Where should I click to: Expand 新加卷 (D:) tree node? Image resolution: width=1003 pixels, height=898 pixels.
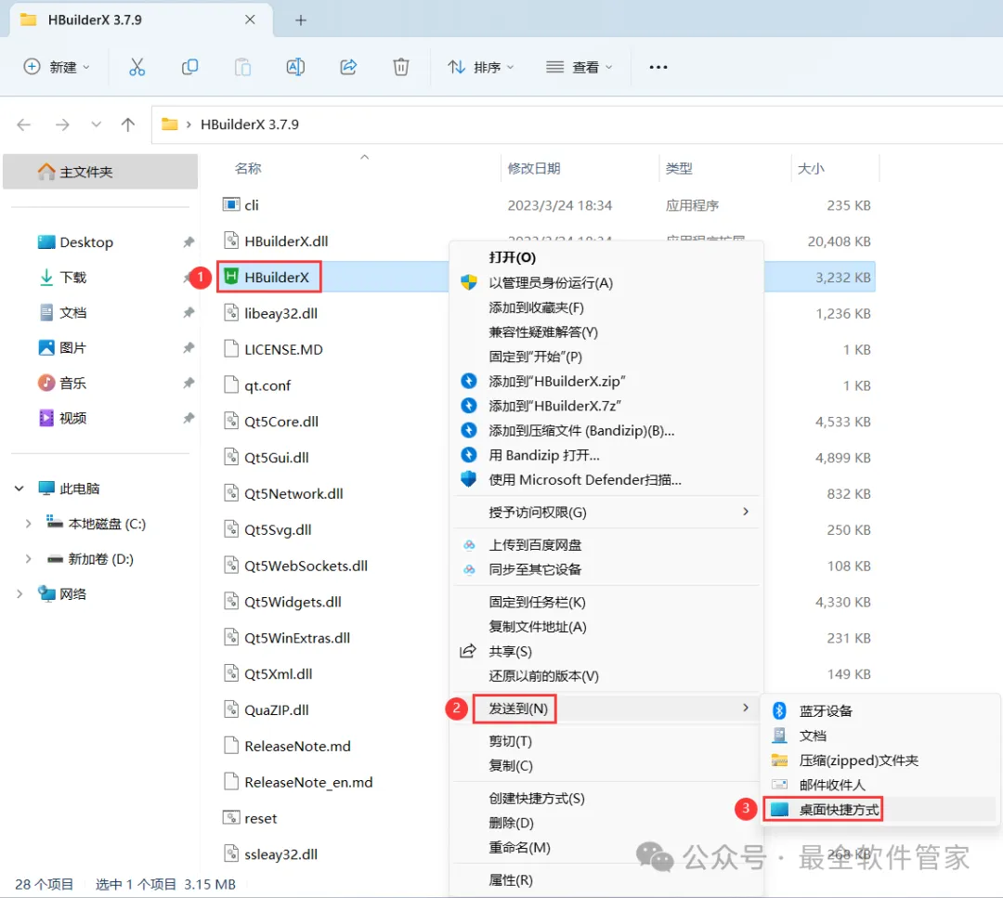pos(28,559)
